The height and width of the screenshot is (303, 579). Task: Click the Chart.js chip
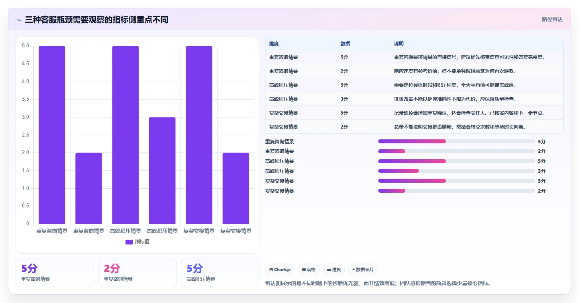pos(280,270)
